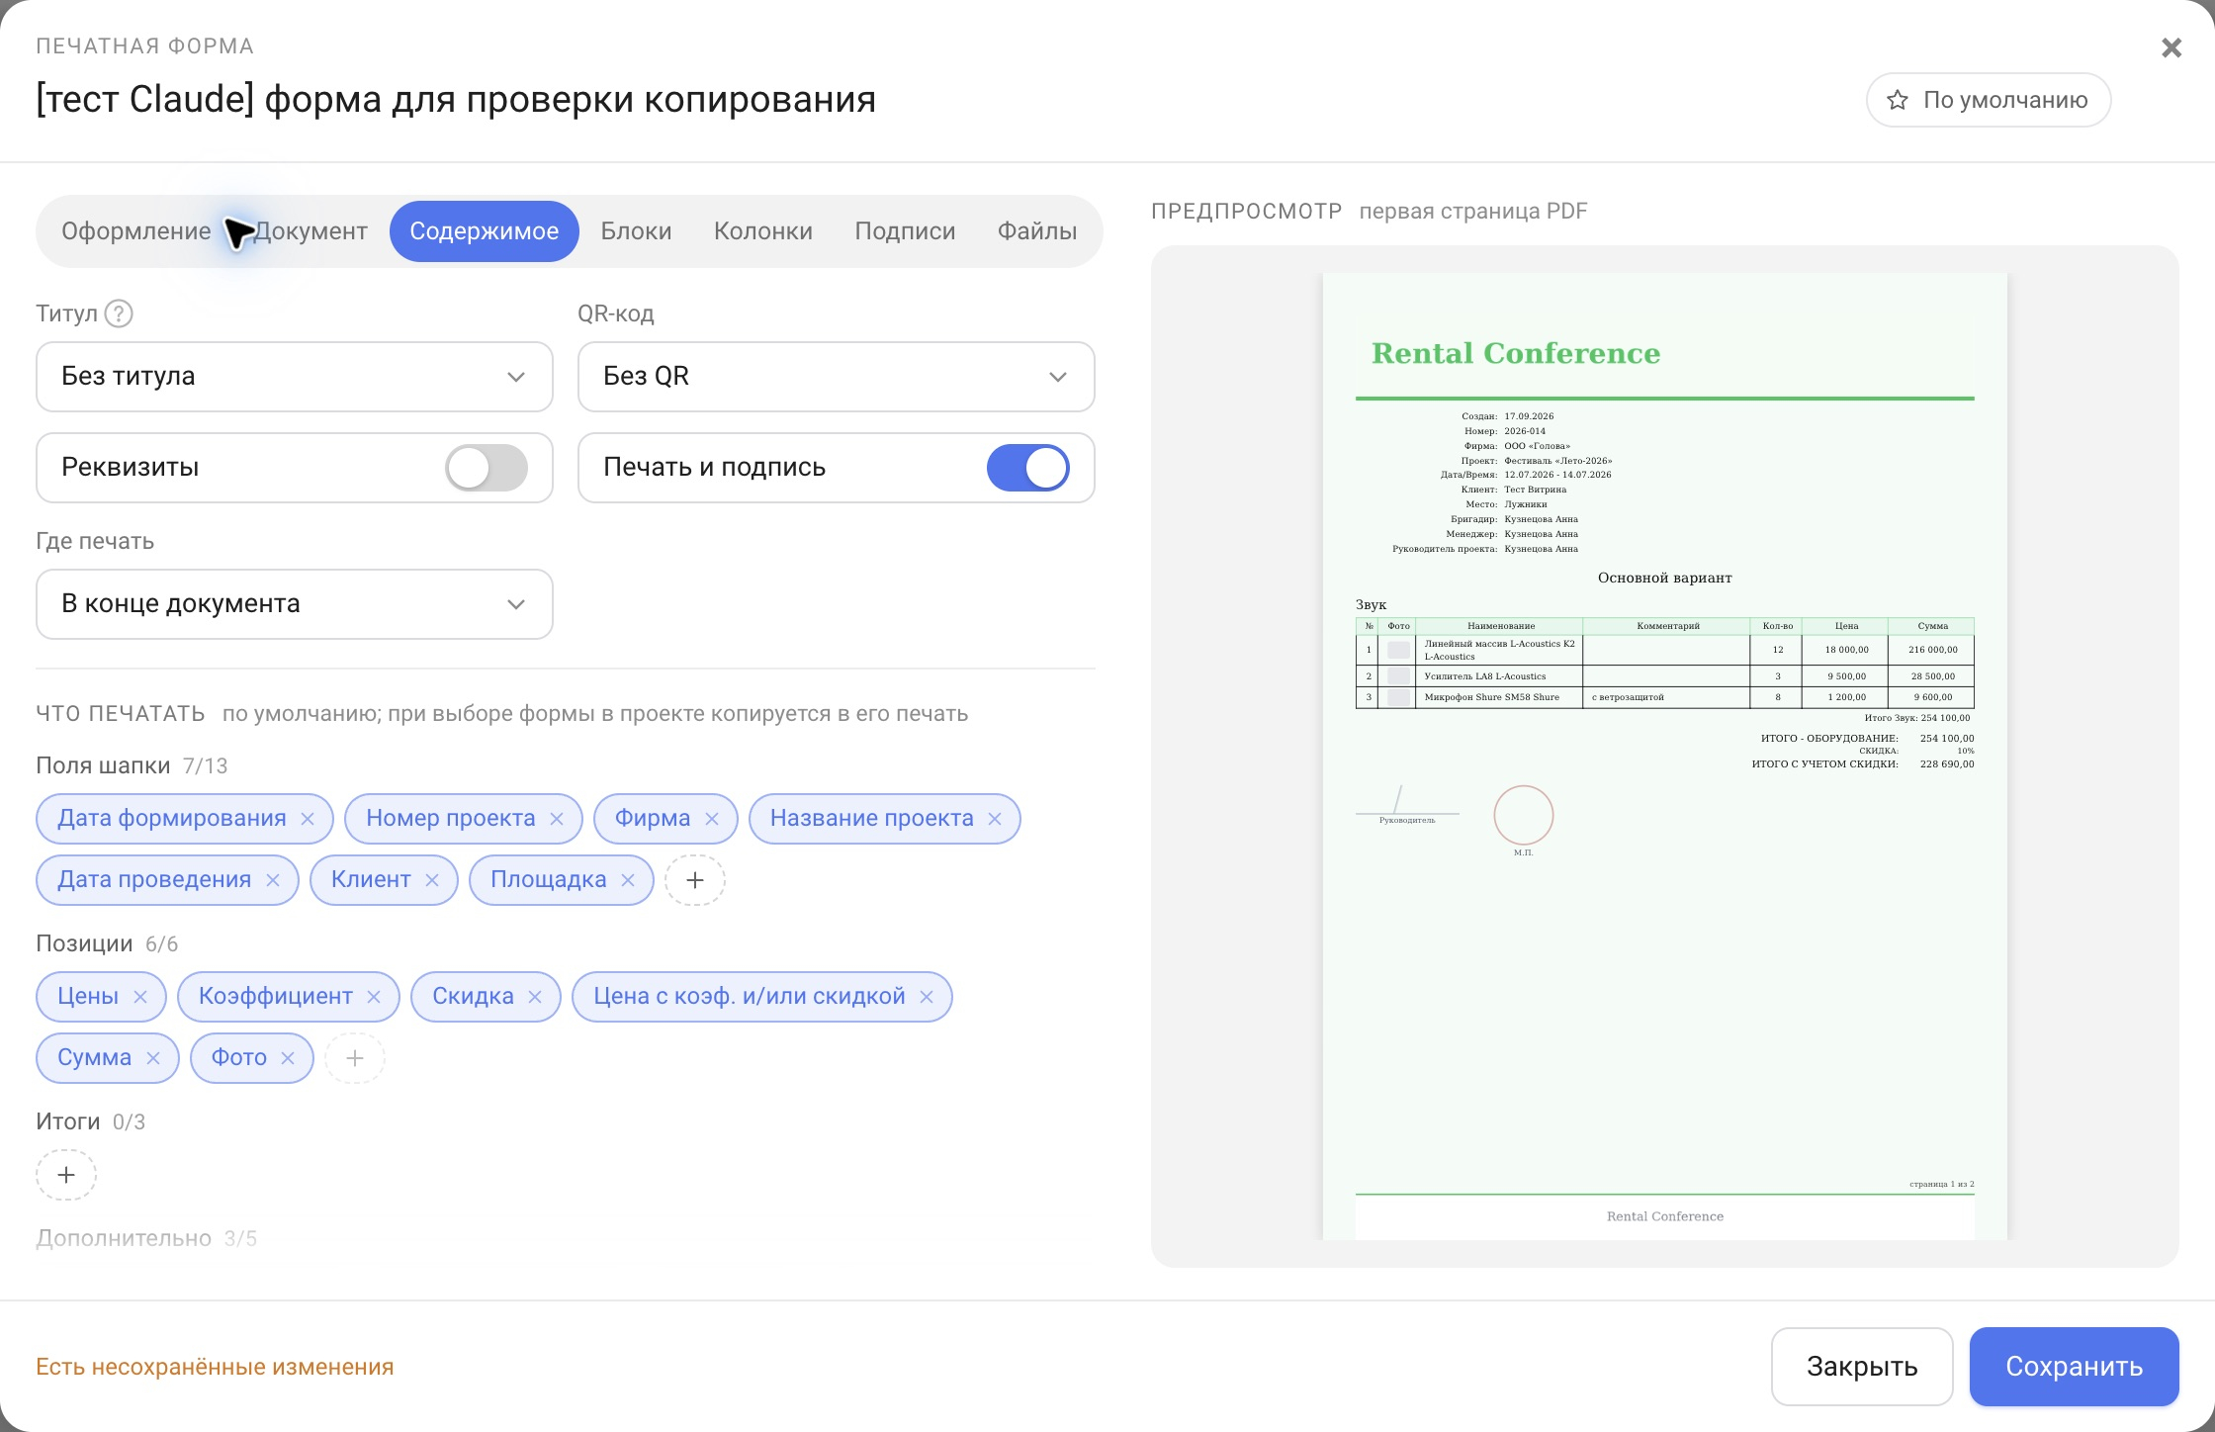Add a totals item under Итоги
The height and width of the screenshot is (1432, 2215).
pos(66,1175)
